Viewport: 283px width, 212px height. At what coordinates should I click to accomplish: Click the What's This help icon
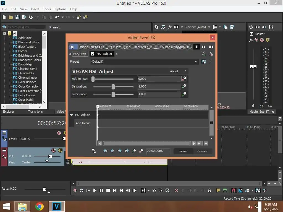[x=85, y=17]
